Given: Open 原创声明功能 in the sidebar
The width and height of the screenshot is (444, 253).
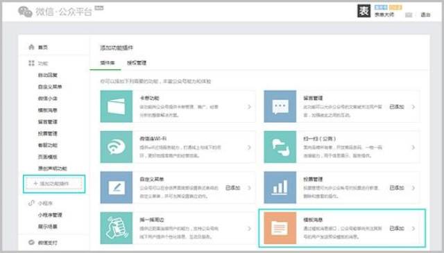Looking at the screenshot, I should (x=53, y=168).
